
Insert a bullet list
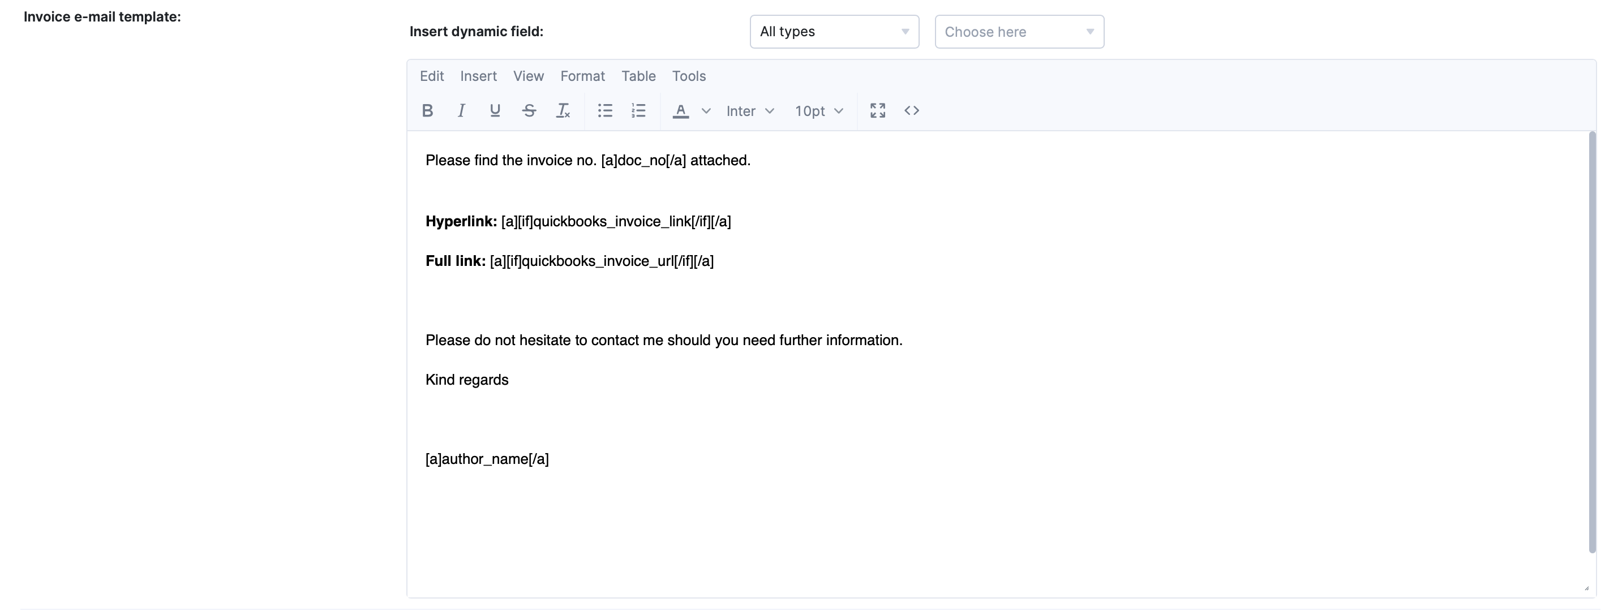pyautogui.click(x=605, y=111)
